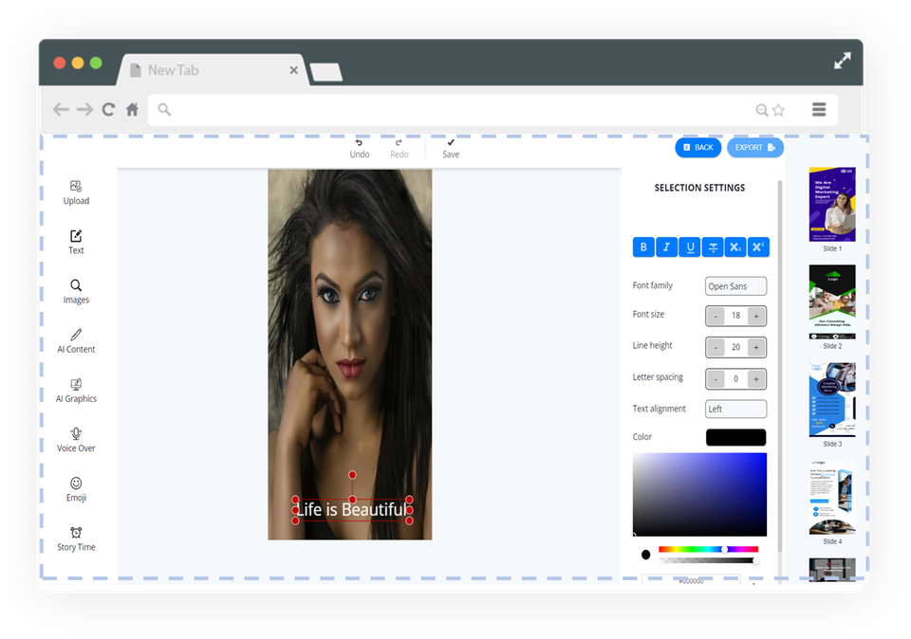Increase the Font size value

756,317
